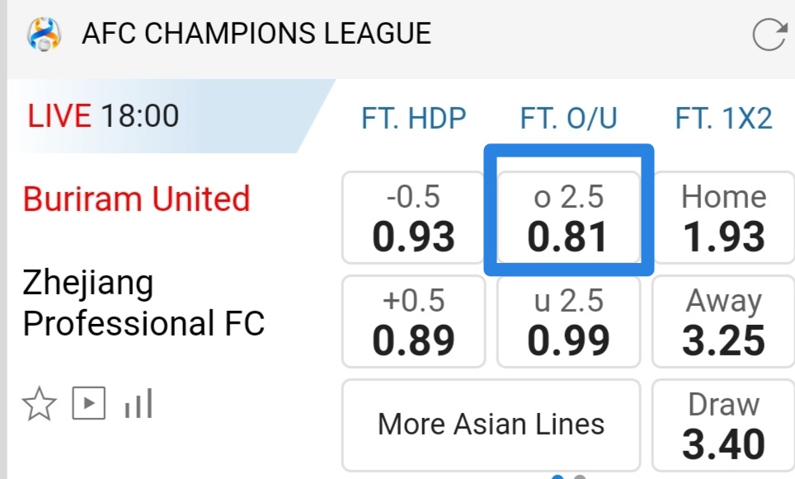
Task: Click the refresh odds icon
Action: click(x=770, y=35)
